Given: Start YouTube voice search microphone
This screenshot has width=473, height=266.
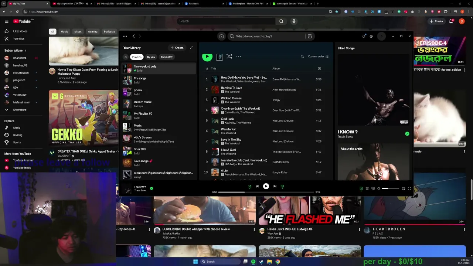Looking at the screenshot, I should pyautogui.click(x=294, y=21).
